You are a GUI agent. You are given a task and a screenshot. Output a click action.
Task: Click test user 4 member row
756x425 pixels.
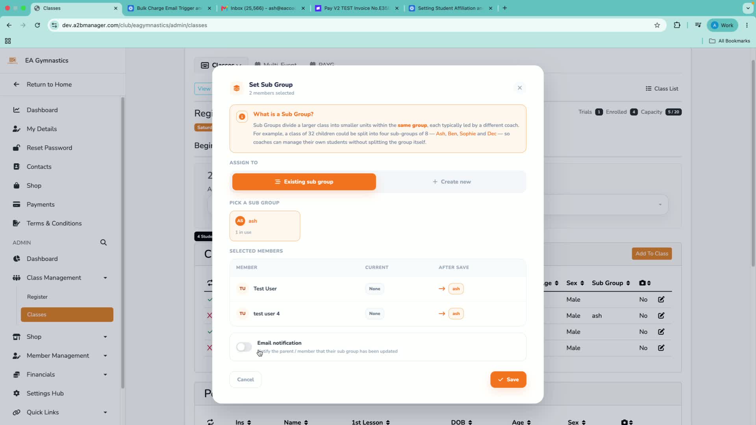click(x=378, y=314)
